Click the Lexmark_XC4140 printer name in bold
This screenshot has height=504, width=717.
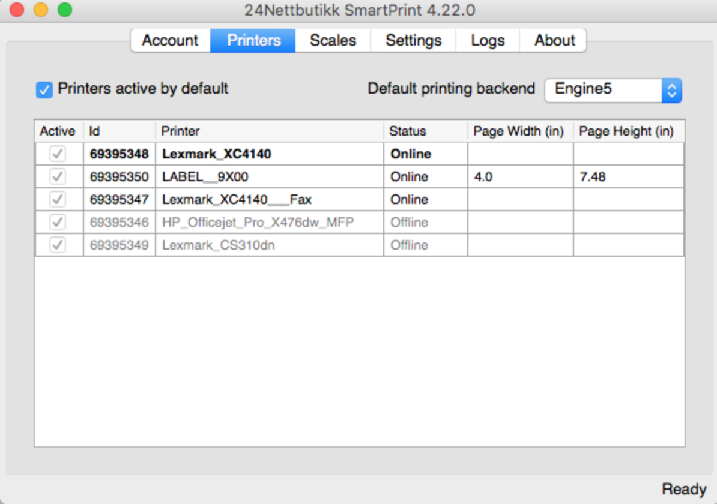pyautogui.click(x=217, y=154)
